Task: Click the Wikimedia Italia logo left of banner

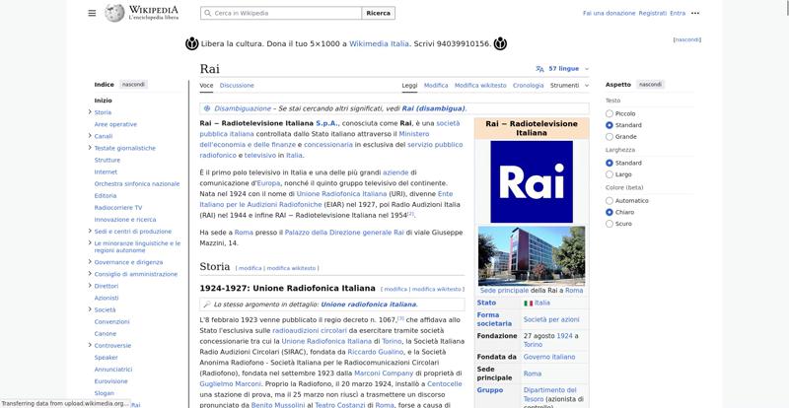Action: click(x=191, y=43)
